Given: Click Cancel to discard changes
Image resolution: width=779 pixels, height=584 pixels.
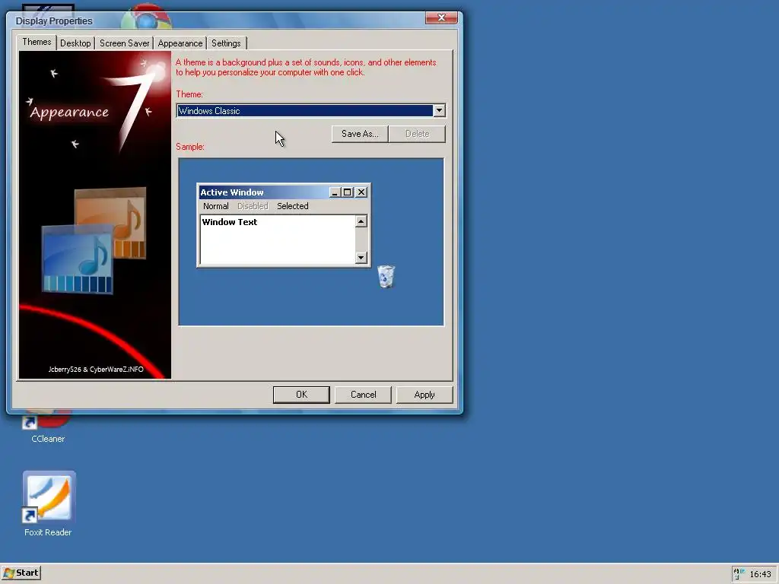Looking at the screenshot, I should click(363, 395).
